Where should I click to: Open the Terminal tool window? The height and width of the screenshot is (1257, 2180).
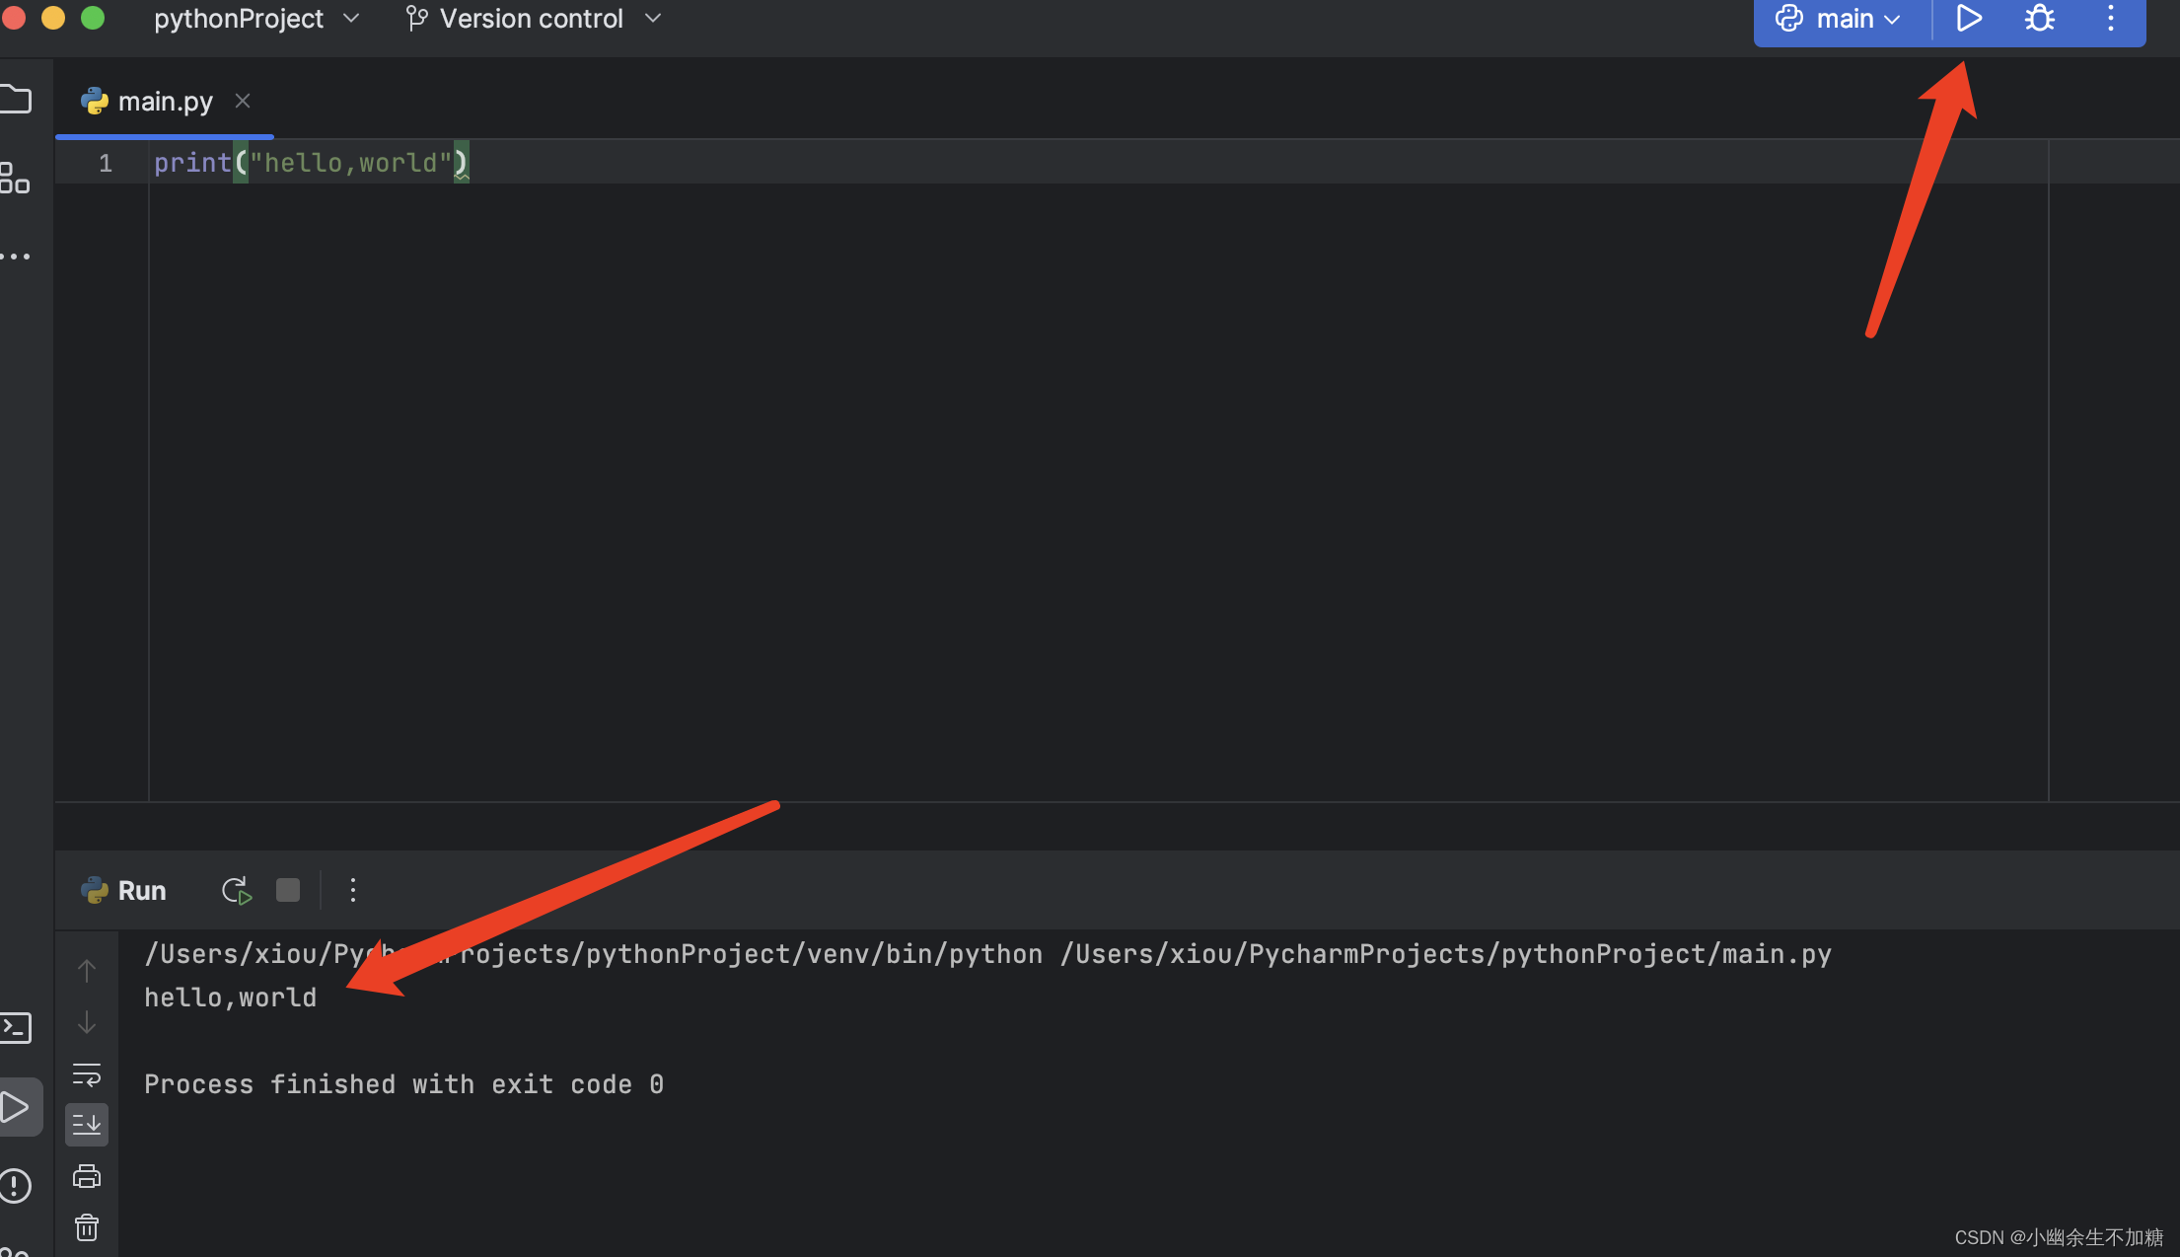point(16,1028)
